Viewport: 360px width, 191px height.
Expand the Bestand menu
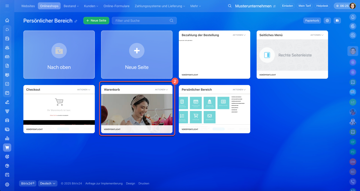click(71, 6)
